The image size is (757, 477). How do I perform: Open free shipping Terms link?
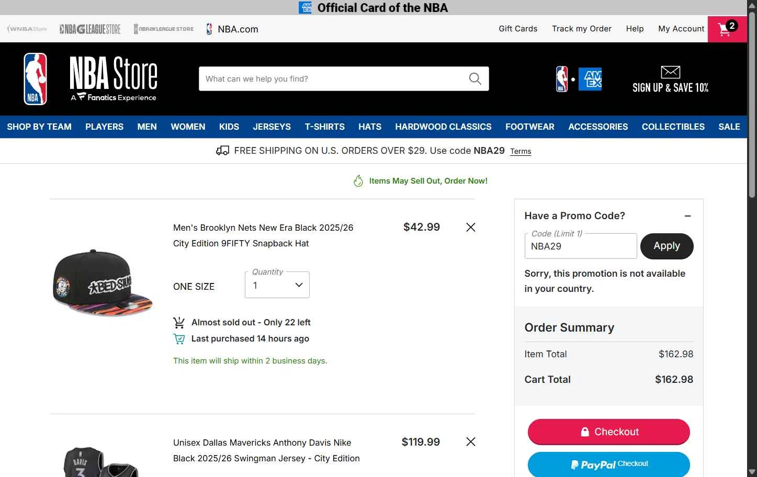click(521, 151)
